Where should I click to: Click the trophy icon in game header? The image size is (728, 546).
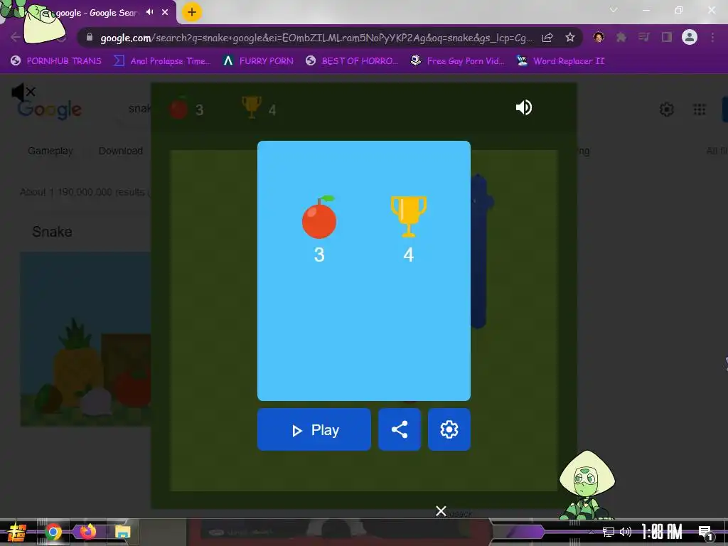pos(252,107)
